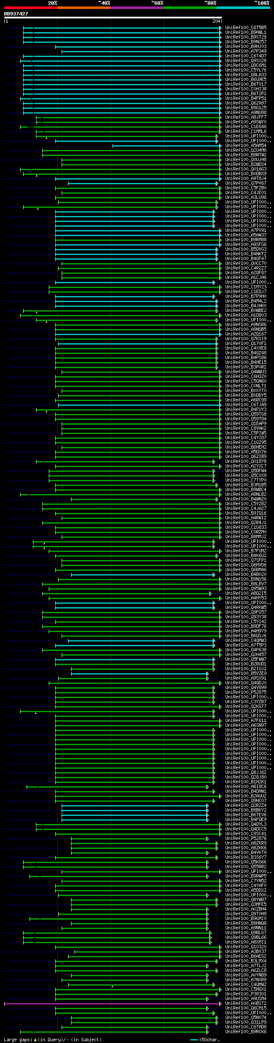Select label UniRef100_B4FP51
The width and height of the screenshot is (274, 1043).
coord(246,99)
